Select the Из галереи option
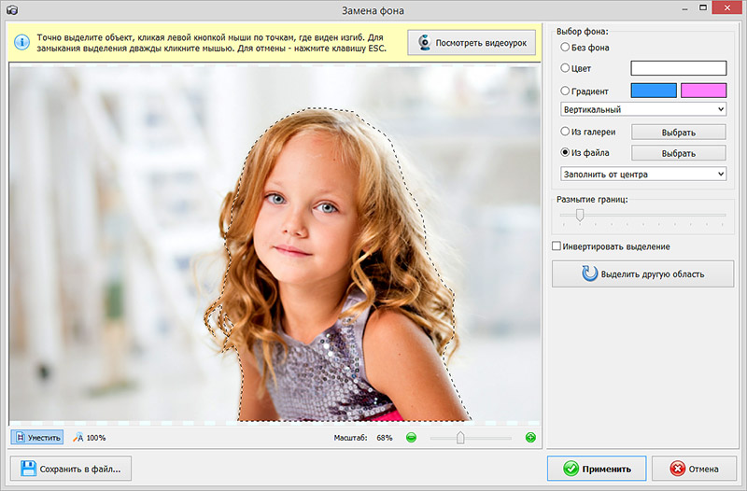This screenshot has width=747, height=491. coord(588,132)
